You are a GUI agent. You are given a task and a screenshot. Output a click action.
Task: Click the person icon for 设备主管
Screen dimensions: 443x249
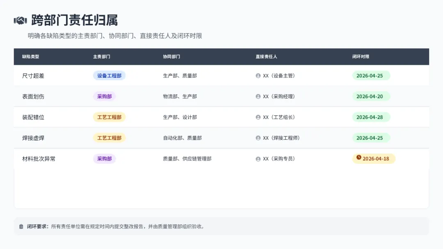(x=258, y=76)
